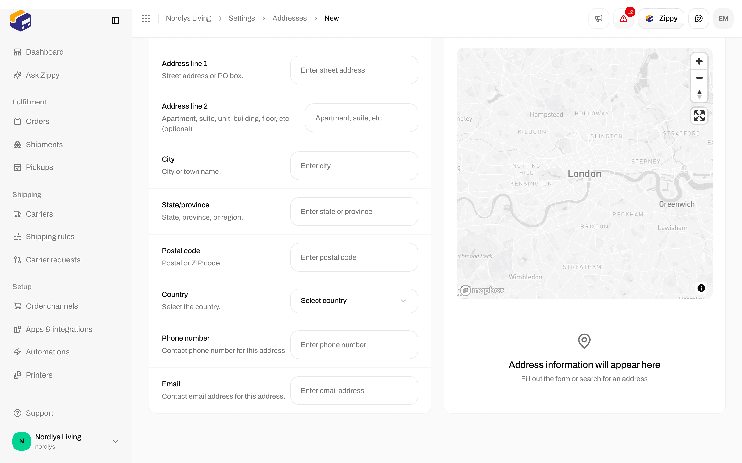Zoom in on the map
Image resolution: width=742 pixels, height=463 pixels.
coord(699,61)
